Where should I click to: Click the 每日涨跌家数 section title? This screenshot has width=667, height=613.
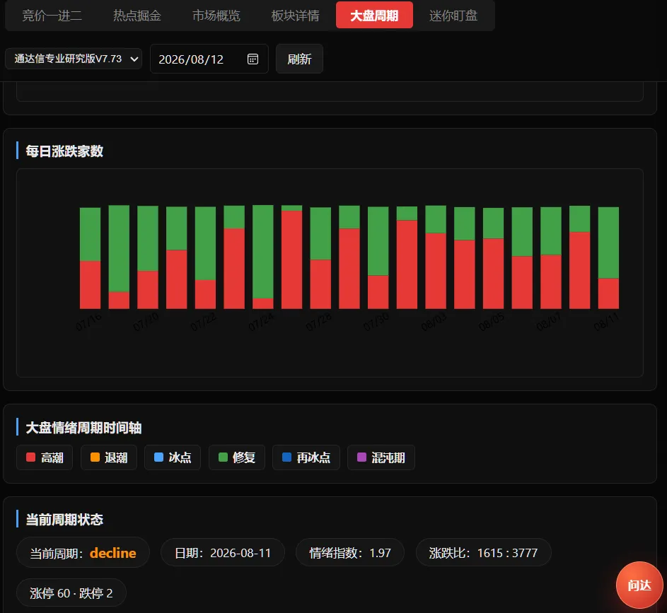64,151
